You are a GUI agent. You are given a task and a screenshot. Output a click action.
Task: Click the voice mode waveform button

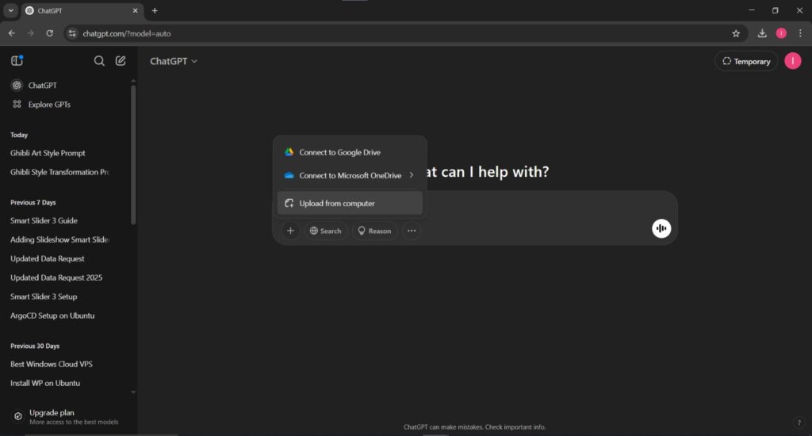[x=661, y=228]
